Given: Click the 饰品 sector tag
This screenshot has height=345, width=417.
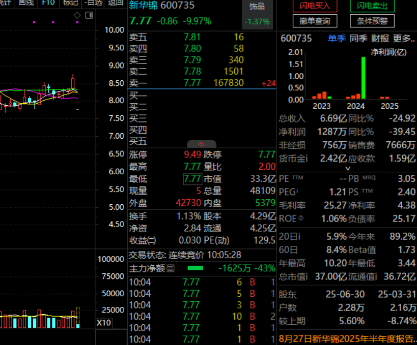Looking at the screenshot, I should [x=257, y=7].
